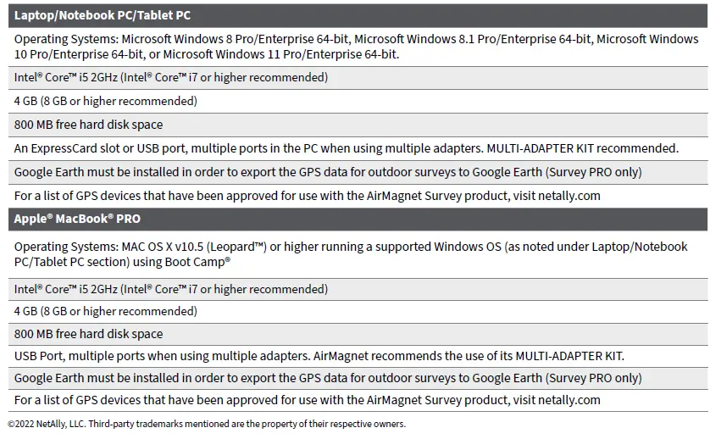This screenshot has width=710, height=439.
Task: Click 800 MB disk space row under MacBook PRO
Action: pyautogui.click(x=88, y=334)
